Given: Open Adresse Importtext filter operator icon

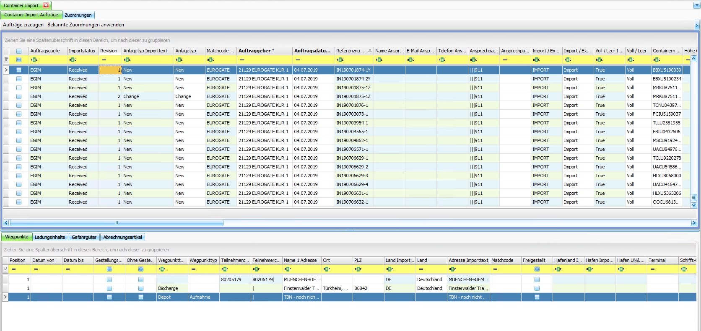Looking at the screenshot, I should tap(452, 269).
